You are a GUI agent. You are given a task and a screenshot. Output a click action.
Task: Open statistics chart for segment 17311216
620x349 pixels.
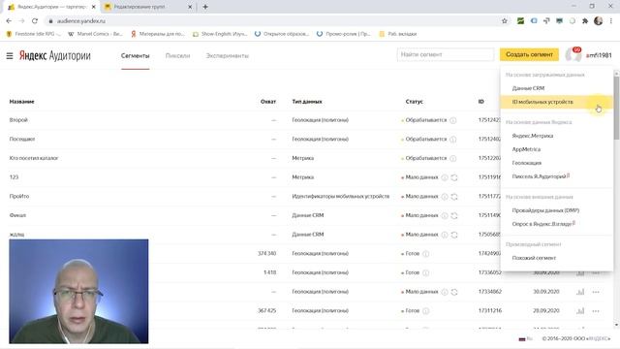click(x=580, y=311)
